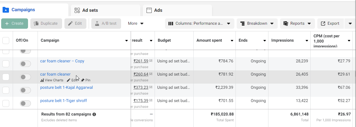Click the Pin icon in the hovered row
This screenshot has width=356, height=127.
[x=83, y=80]
